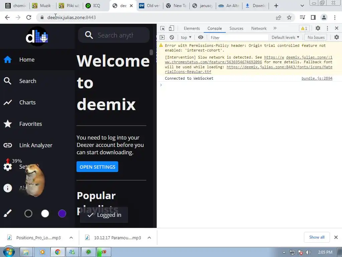This screenshot has width=342, height=257.
Task: Open the tab search dropdown arrow
Action: tap(302, 6)
